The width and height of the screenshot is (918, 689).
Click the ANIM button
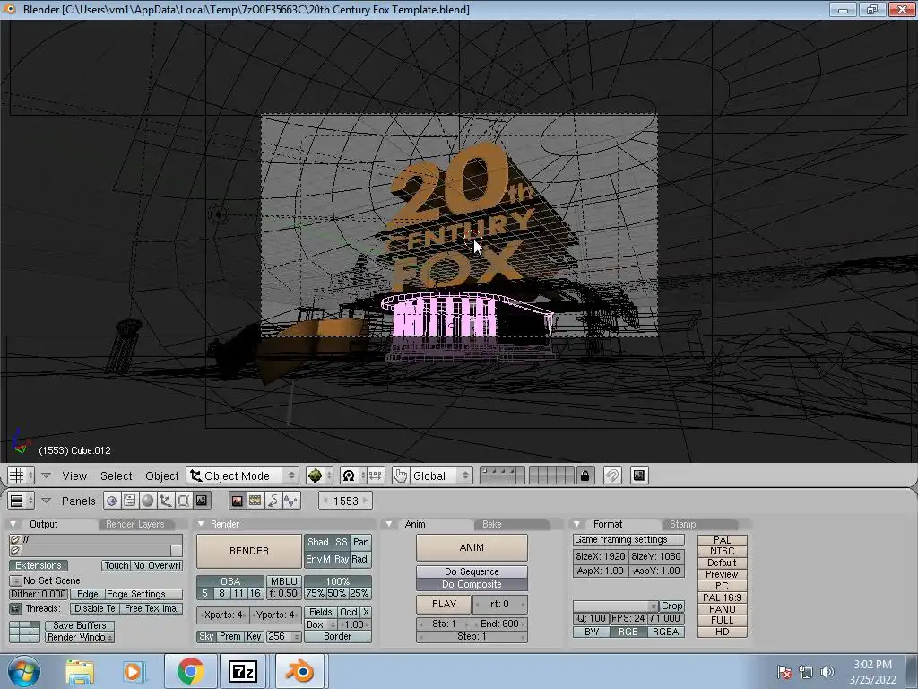point(472,547)
